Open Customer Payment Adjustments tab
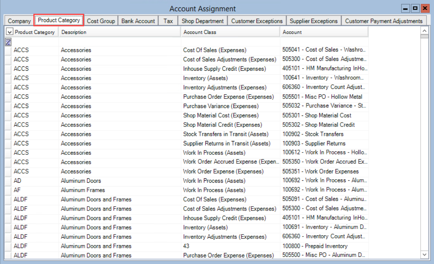Viewport: 434px width, 264px height. (384, 21)
